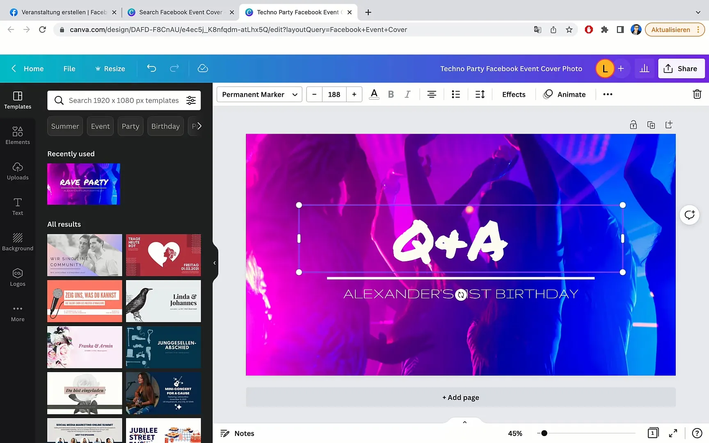709x443 pixels.
Task: Open the help question mark
Action: point(697,433)
